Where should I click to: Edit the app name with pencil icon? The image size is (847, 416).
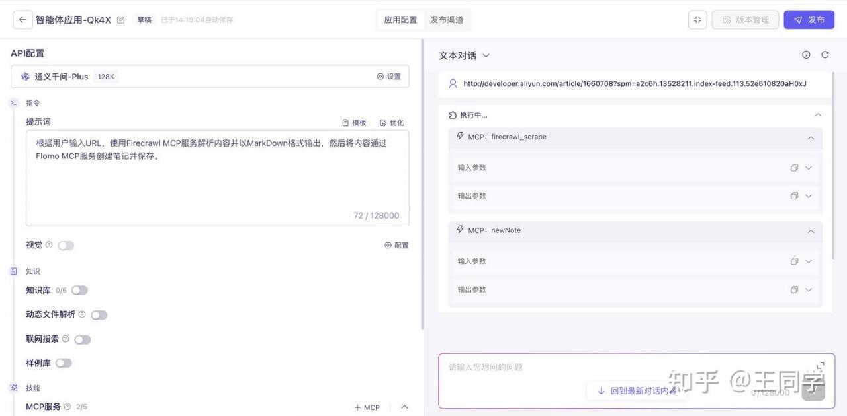[x=120, y=20]
